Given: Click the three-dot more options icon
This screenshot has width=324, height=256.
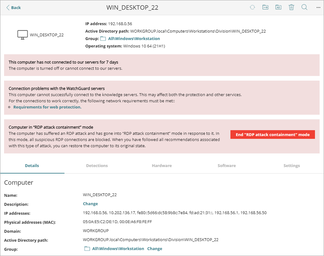Looking at the screenshot, I should click(318, 7).
